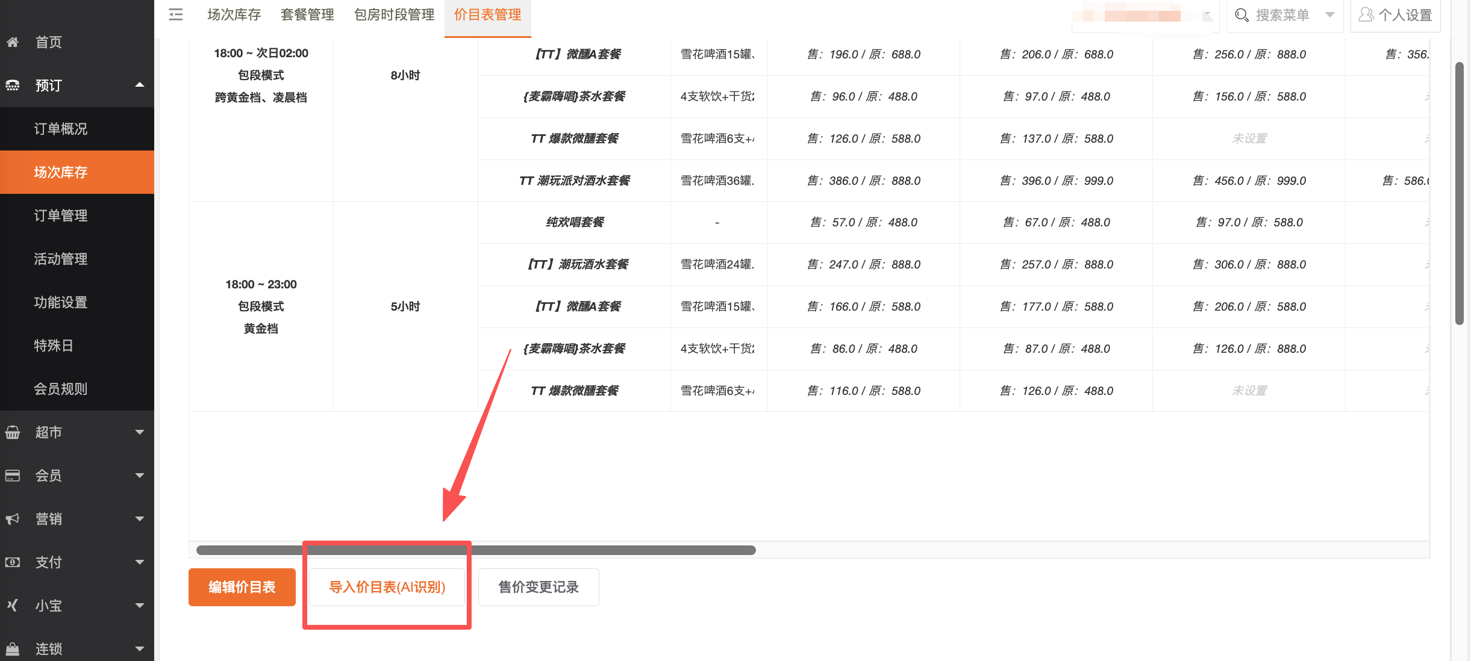Click the 编辑价目表 button
The image size is (1471, 661).
point(242,587)
